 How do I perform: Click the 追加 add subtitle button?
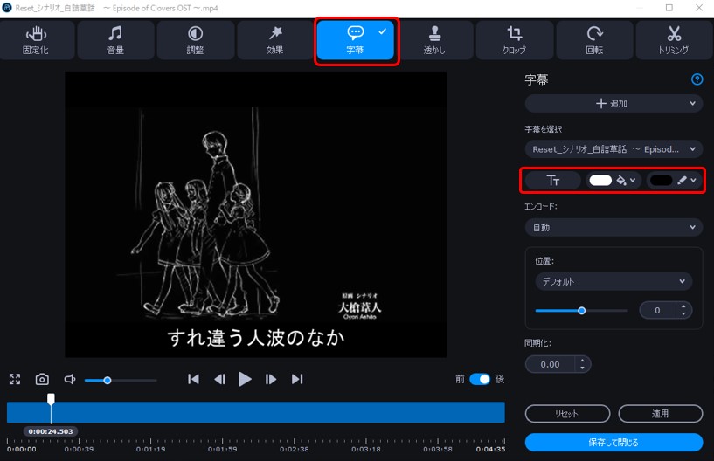tap(612, 104)
